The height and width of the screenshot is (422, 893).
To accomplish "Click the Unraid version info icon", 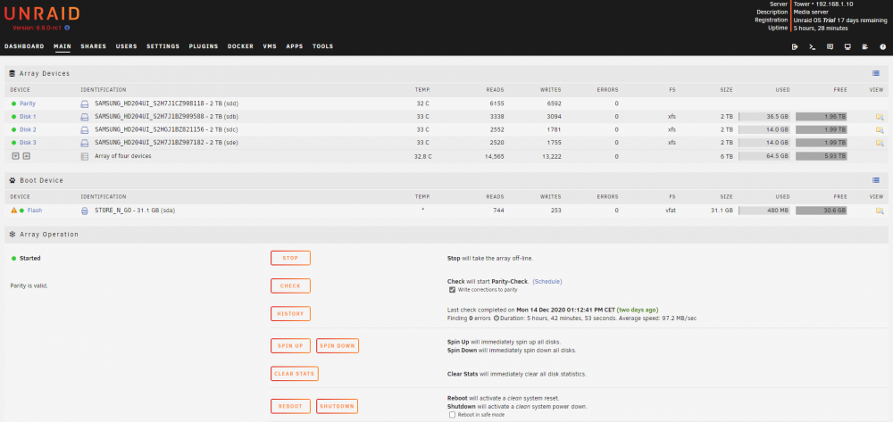I will [67, 28].
